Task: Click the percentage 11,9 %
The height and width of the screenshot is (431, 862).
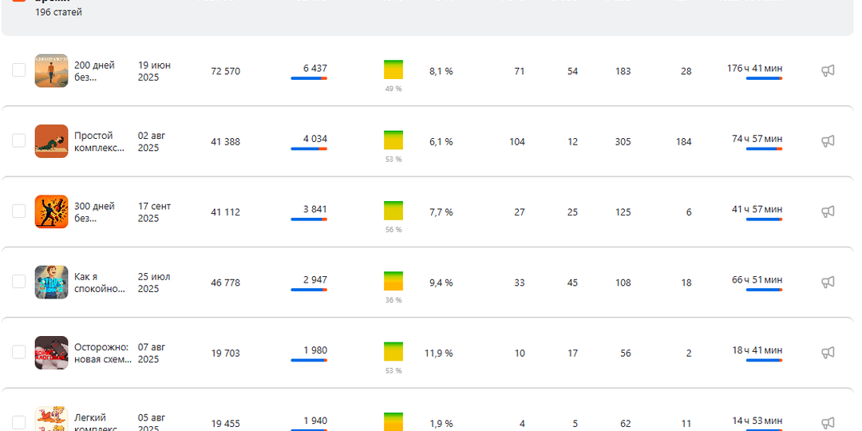Action: coord(439,353)
